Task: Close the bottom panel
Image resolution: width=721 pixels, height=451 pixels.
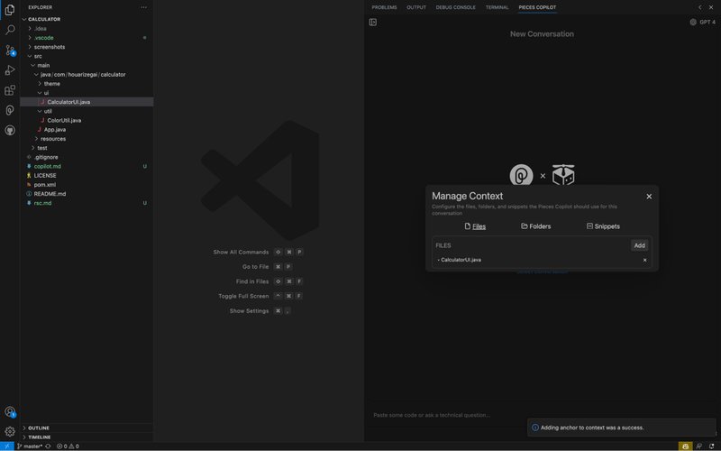Action: click(x=711, y=7)
